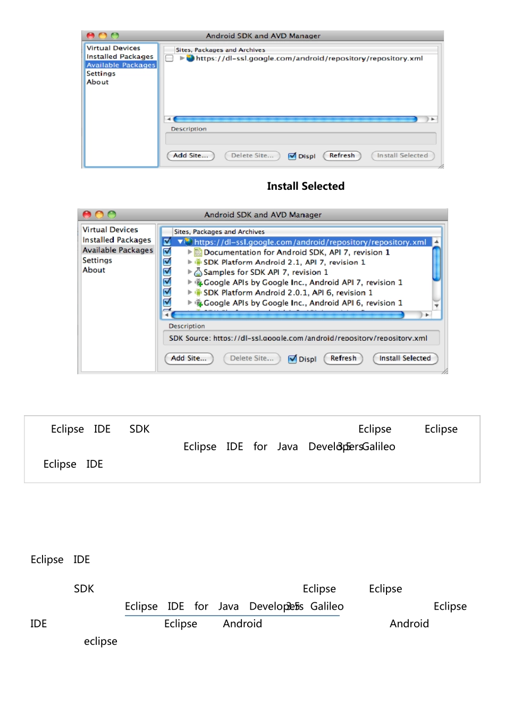
Task: Click Install Selected in the lower window
Action: [405, 358]
